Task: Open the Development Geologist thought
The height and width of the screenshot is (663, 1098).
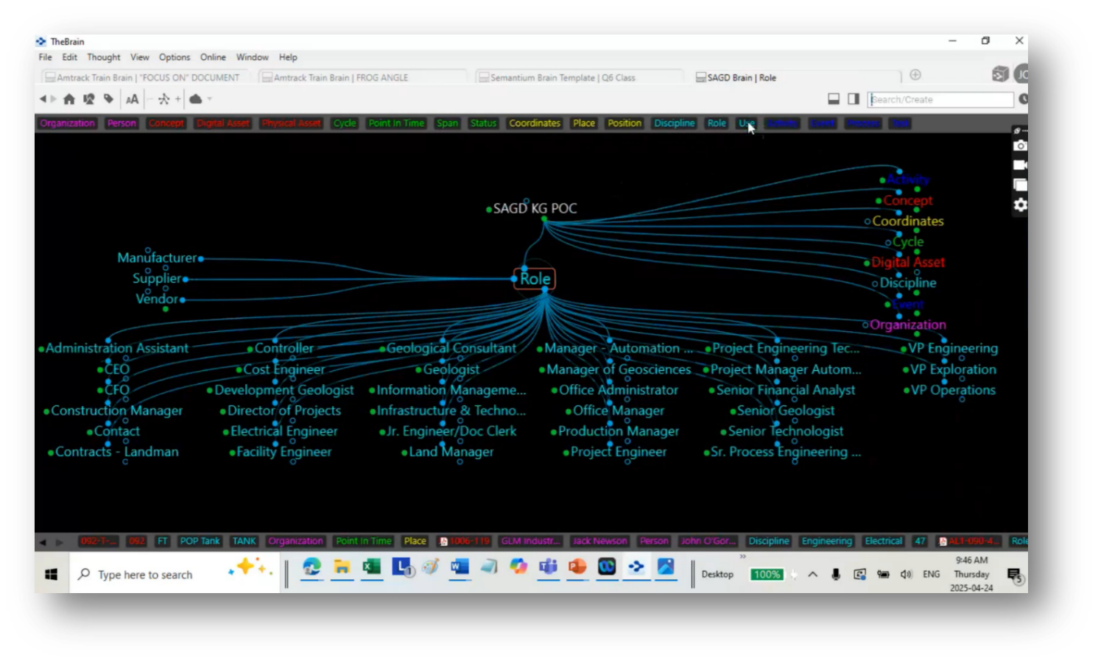Action: point(284,391)
